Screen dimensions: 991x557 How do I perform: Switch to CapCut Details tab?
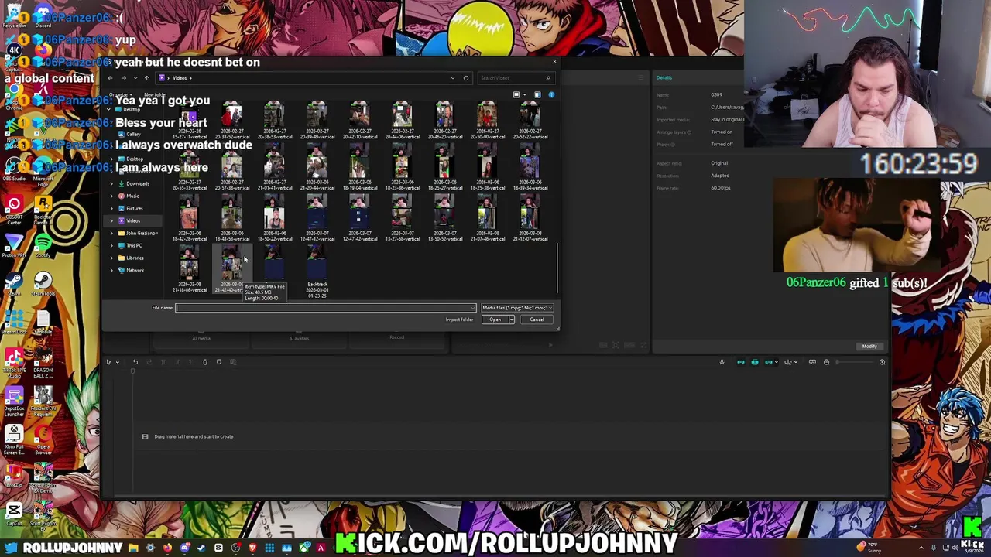[664, 77]
